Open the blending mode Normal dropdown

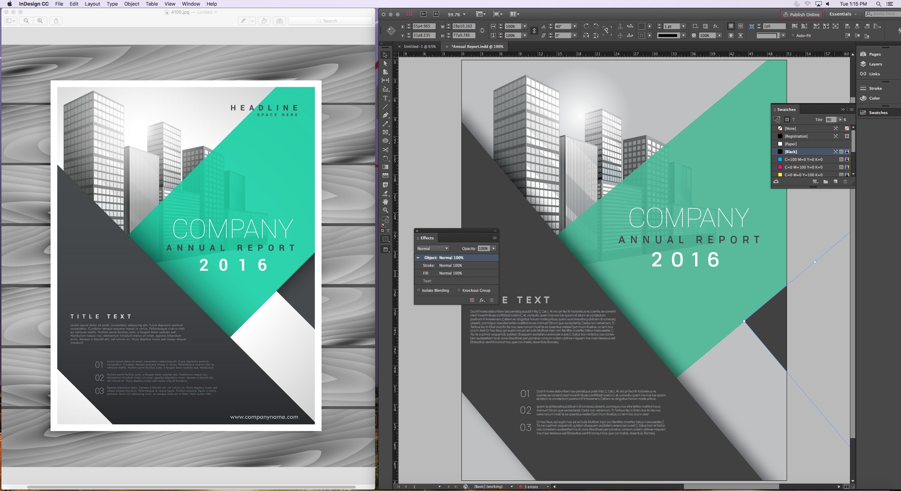[433, 248]
